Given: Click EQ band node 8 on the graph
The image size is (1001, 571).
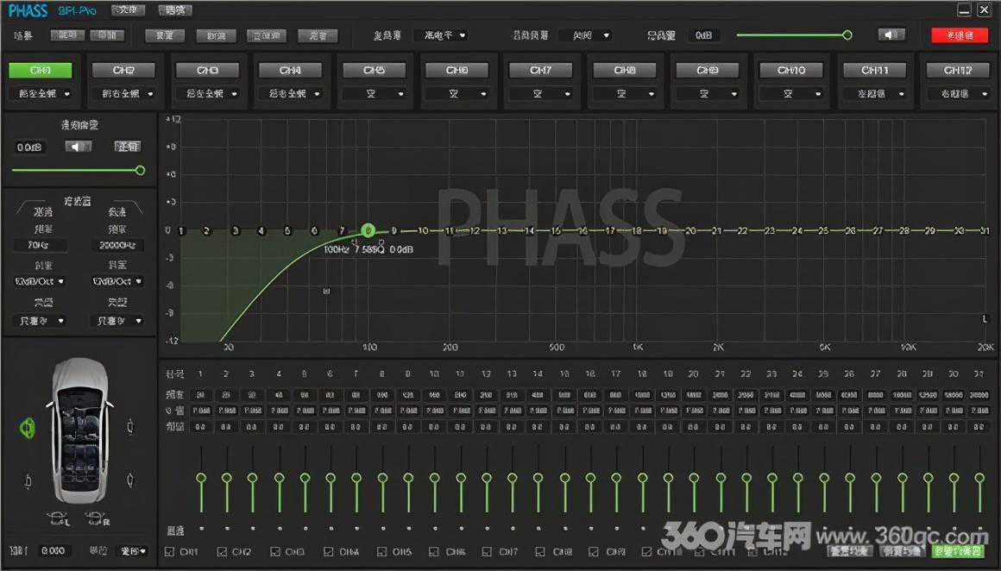Looking at the screenshot, I should (368, 230).
